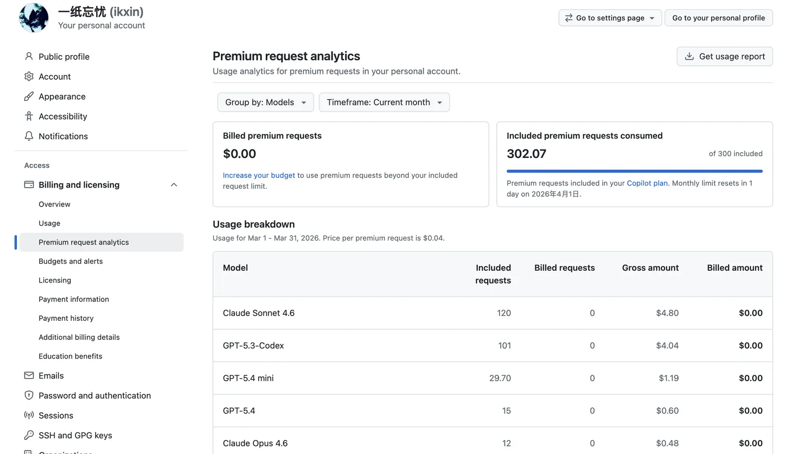Open the Go to settings page dropdown
The image size is (796, 454).
tap(610, 18)
